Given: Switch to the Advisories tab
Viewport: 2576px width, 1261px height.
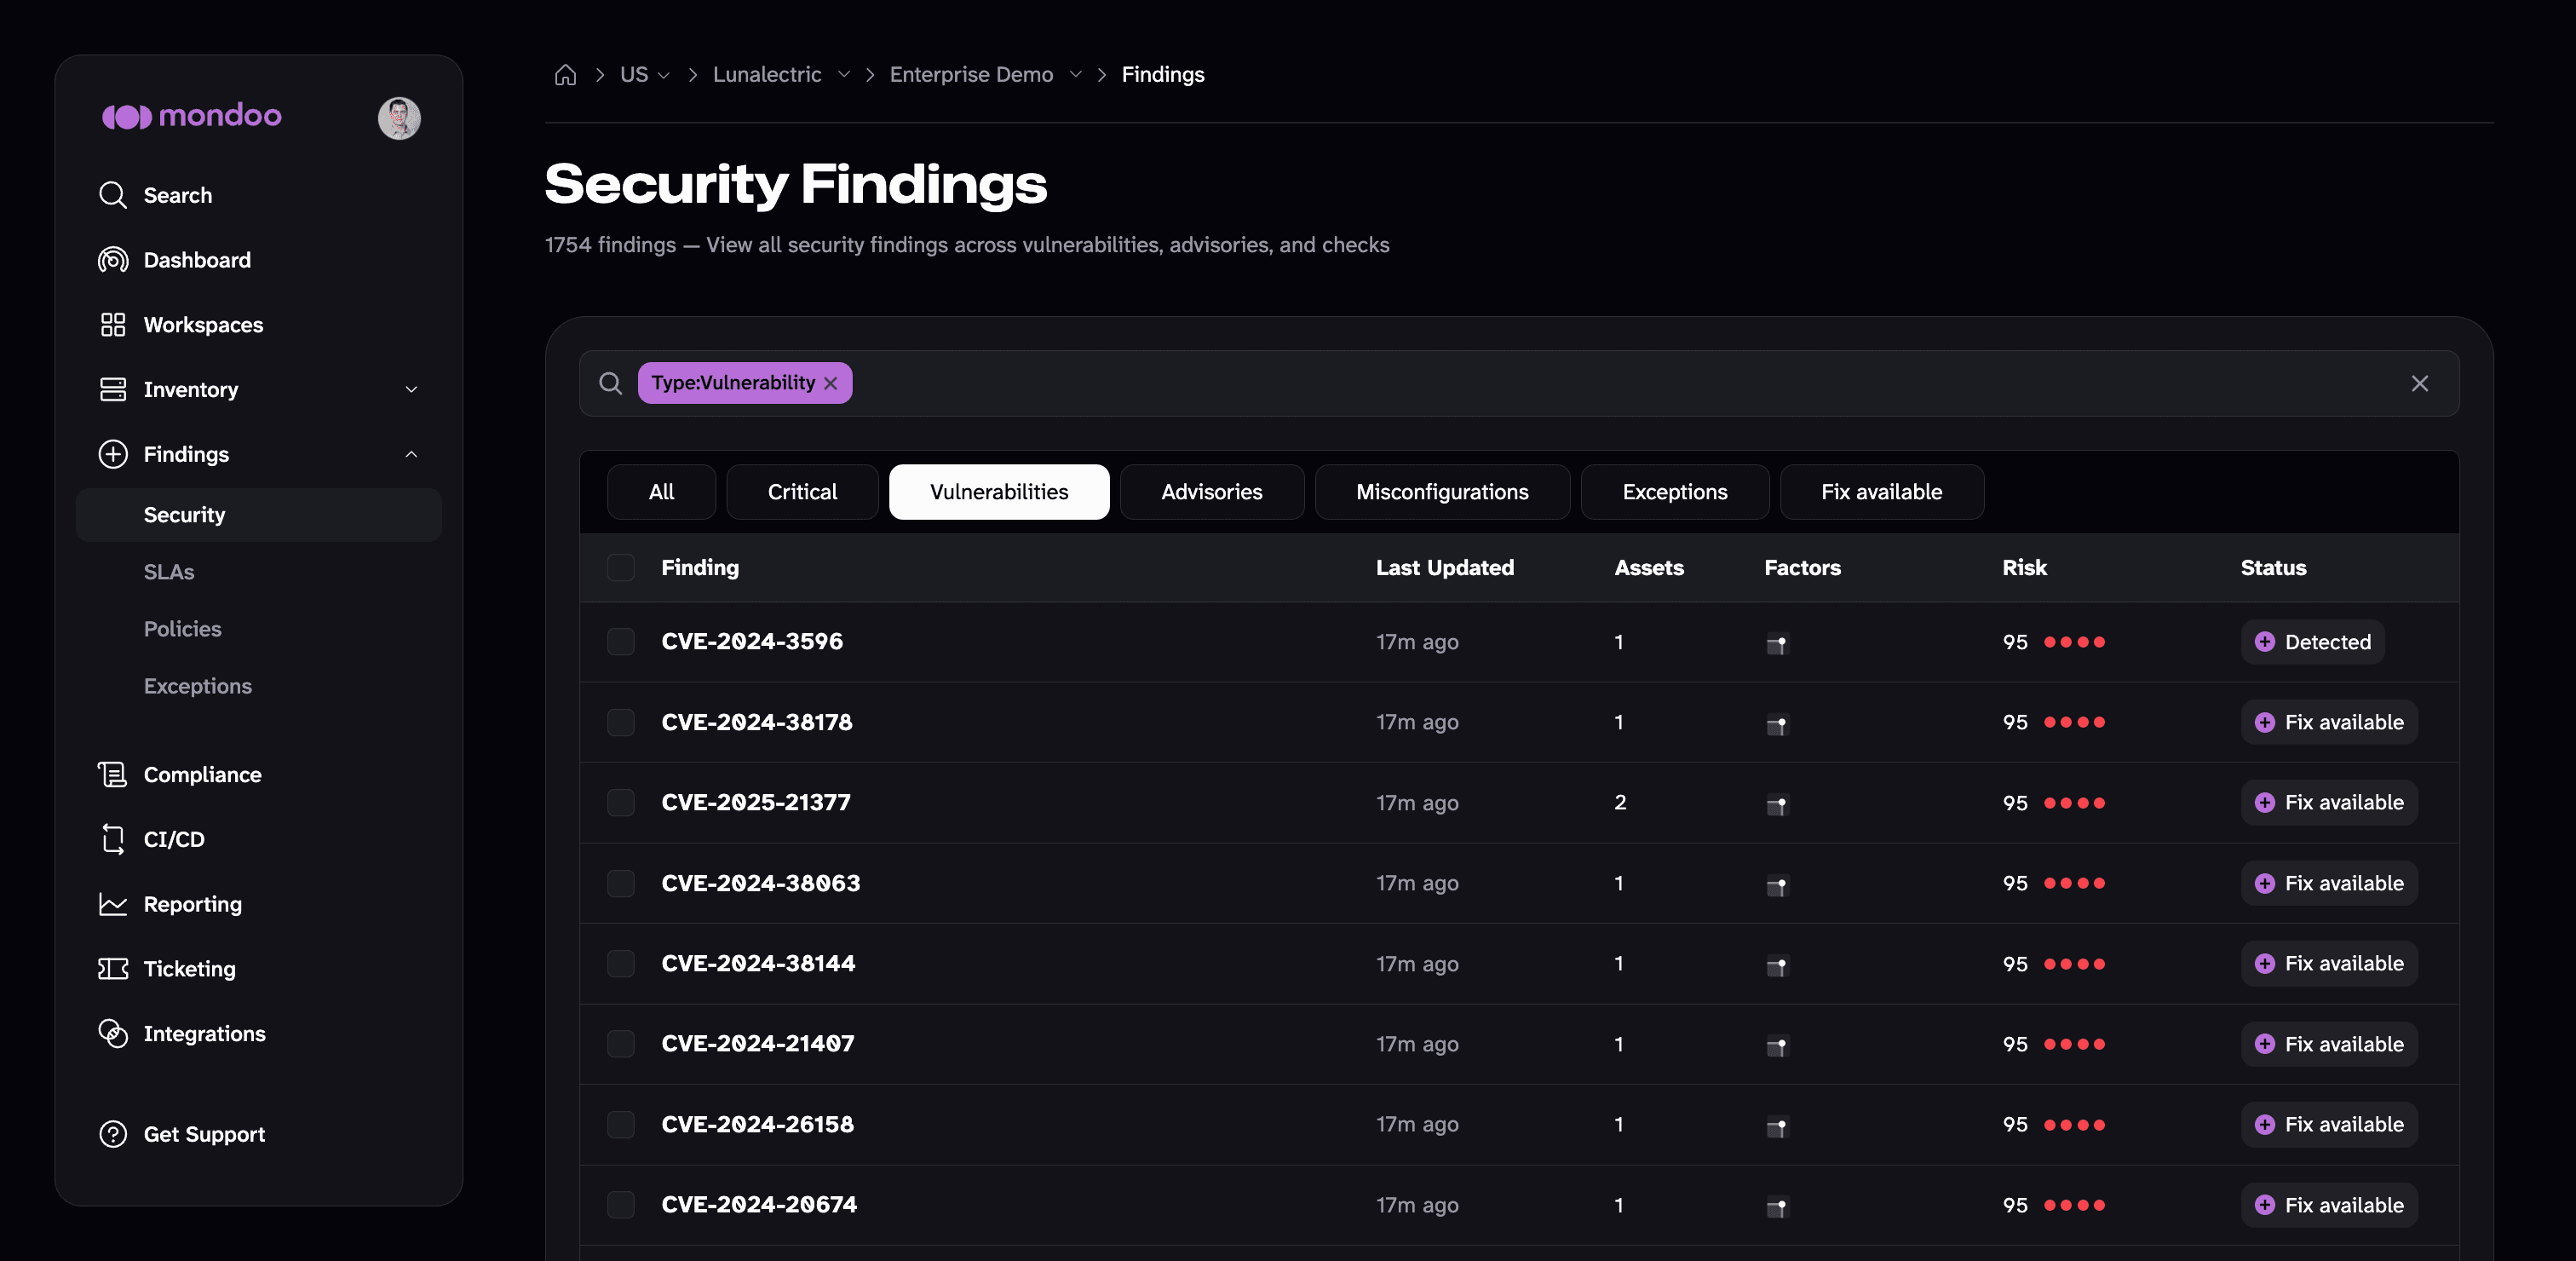Looking at the screenshot, I should (1212, 492).
